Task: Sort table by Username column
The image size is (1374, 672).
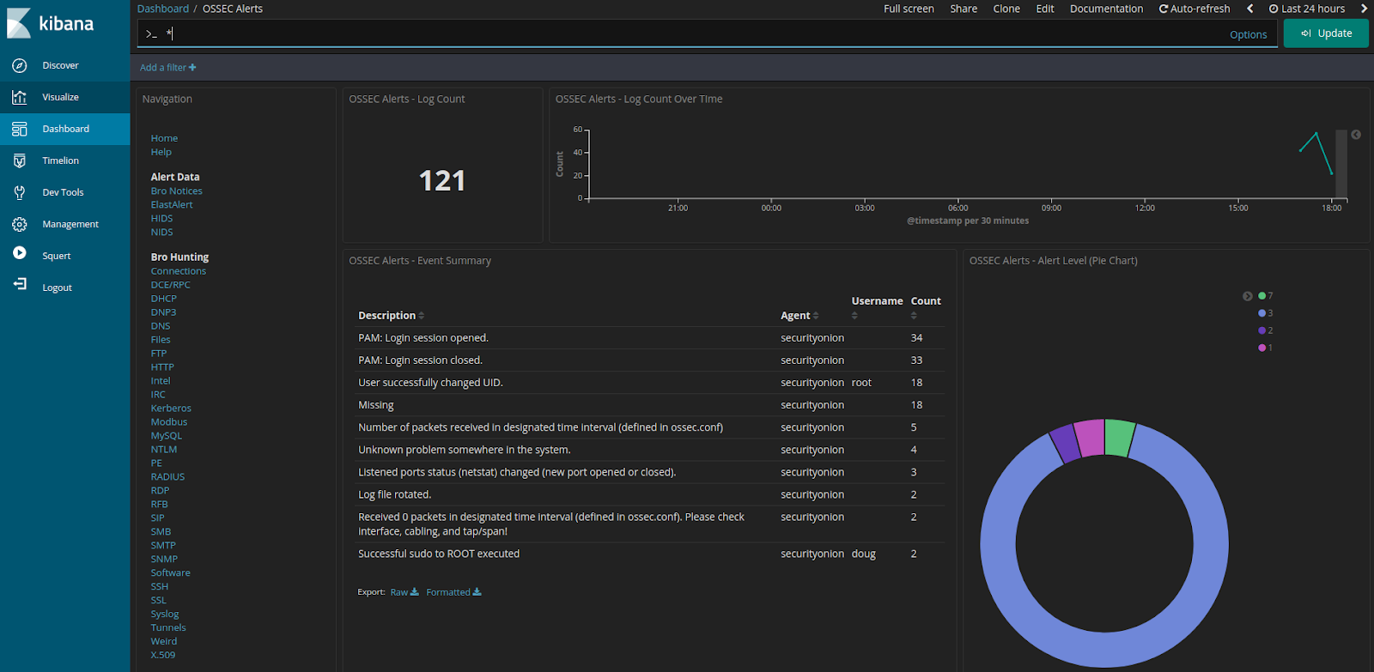Action: tap(854, 316)
